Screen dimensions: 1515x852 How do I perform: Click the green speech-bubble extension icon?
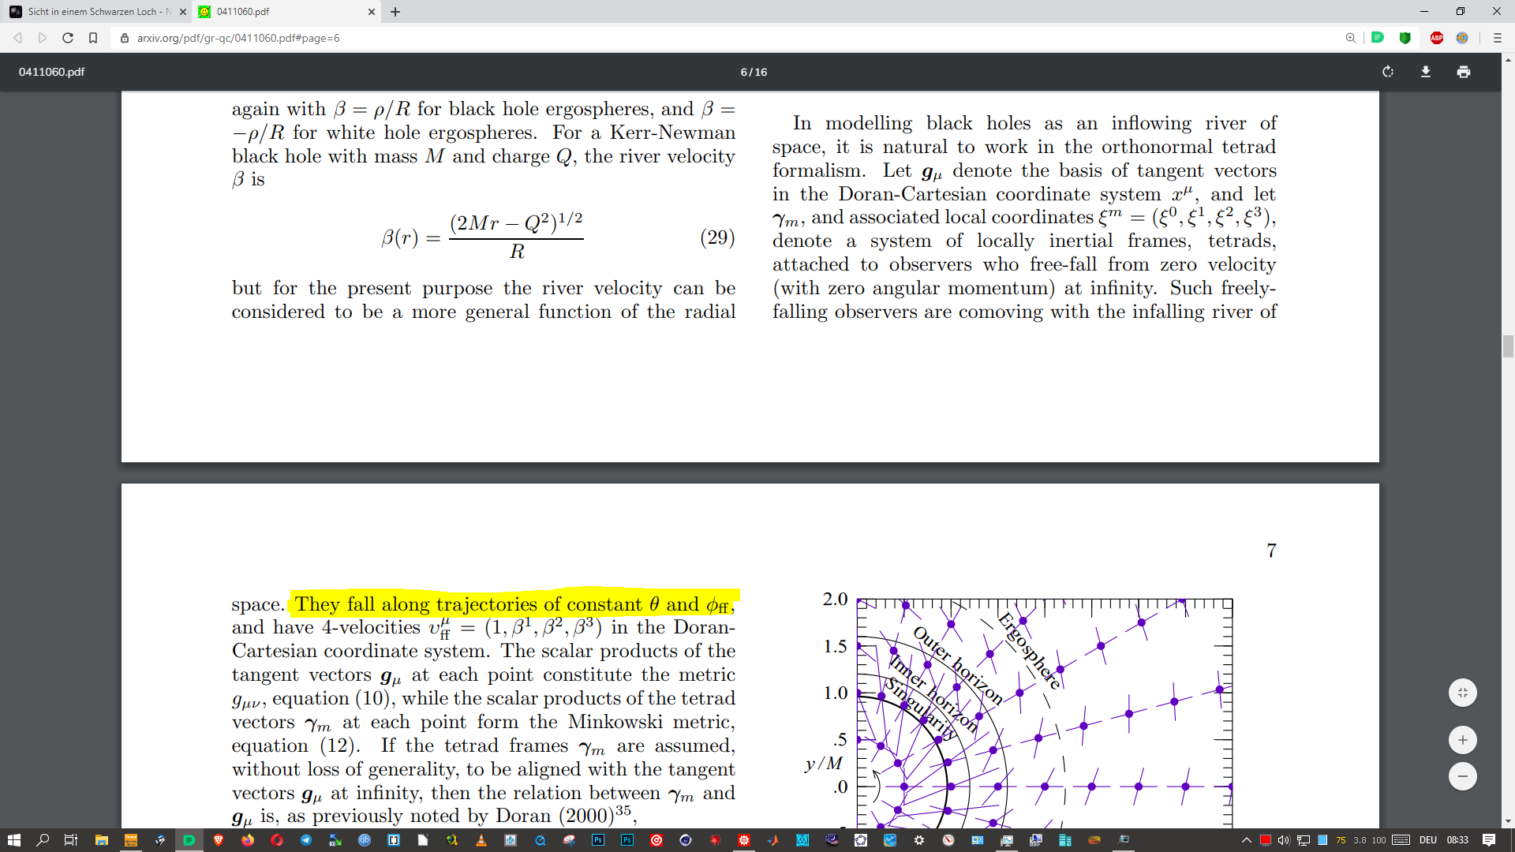coord(1378,38)
